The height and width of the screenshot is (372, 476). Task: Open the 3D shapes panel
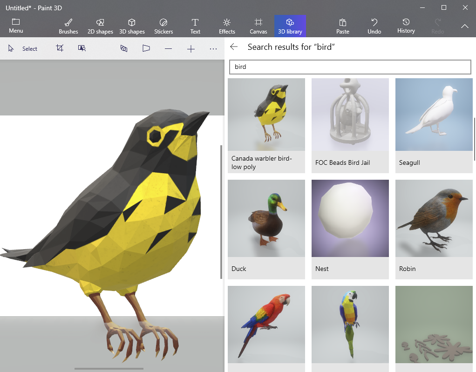[132, 27]
